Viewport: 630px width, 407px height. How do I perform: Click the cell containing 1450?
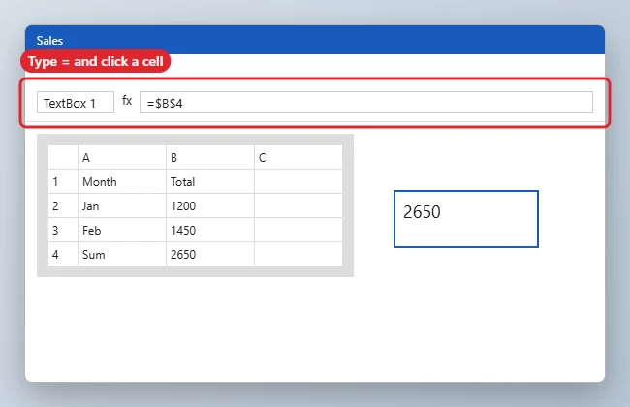210,230
